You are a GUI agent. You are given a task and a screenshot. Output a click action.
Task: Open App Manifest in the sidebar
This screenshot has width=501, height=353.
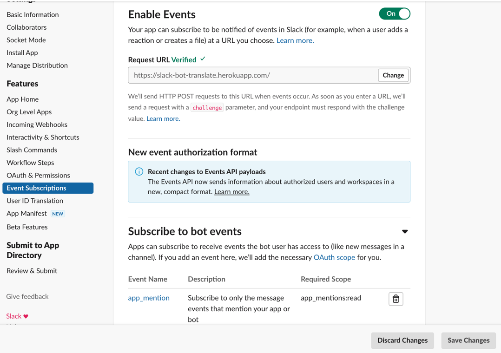(x=27, y=214)
